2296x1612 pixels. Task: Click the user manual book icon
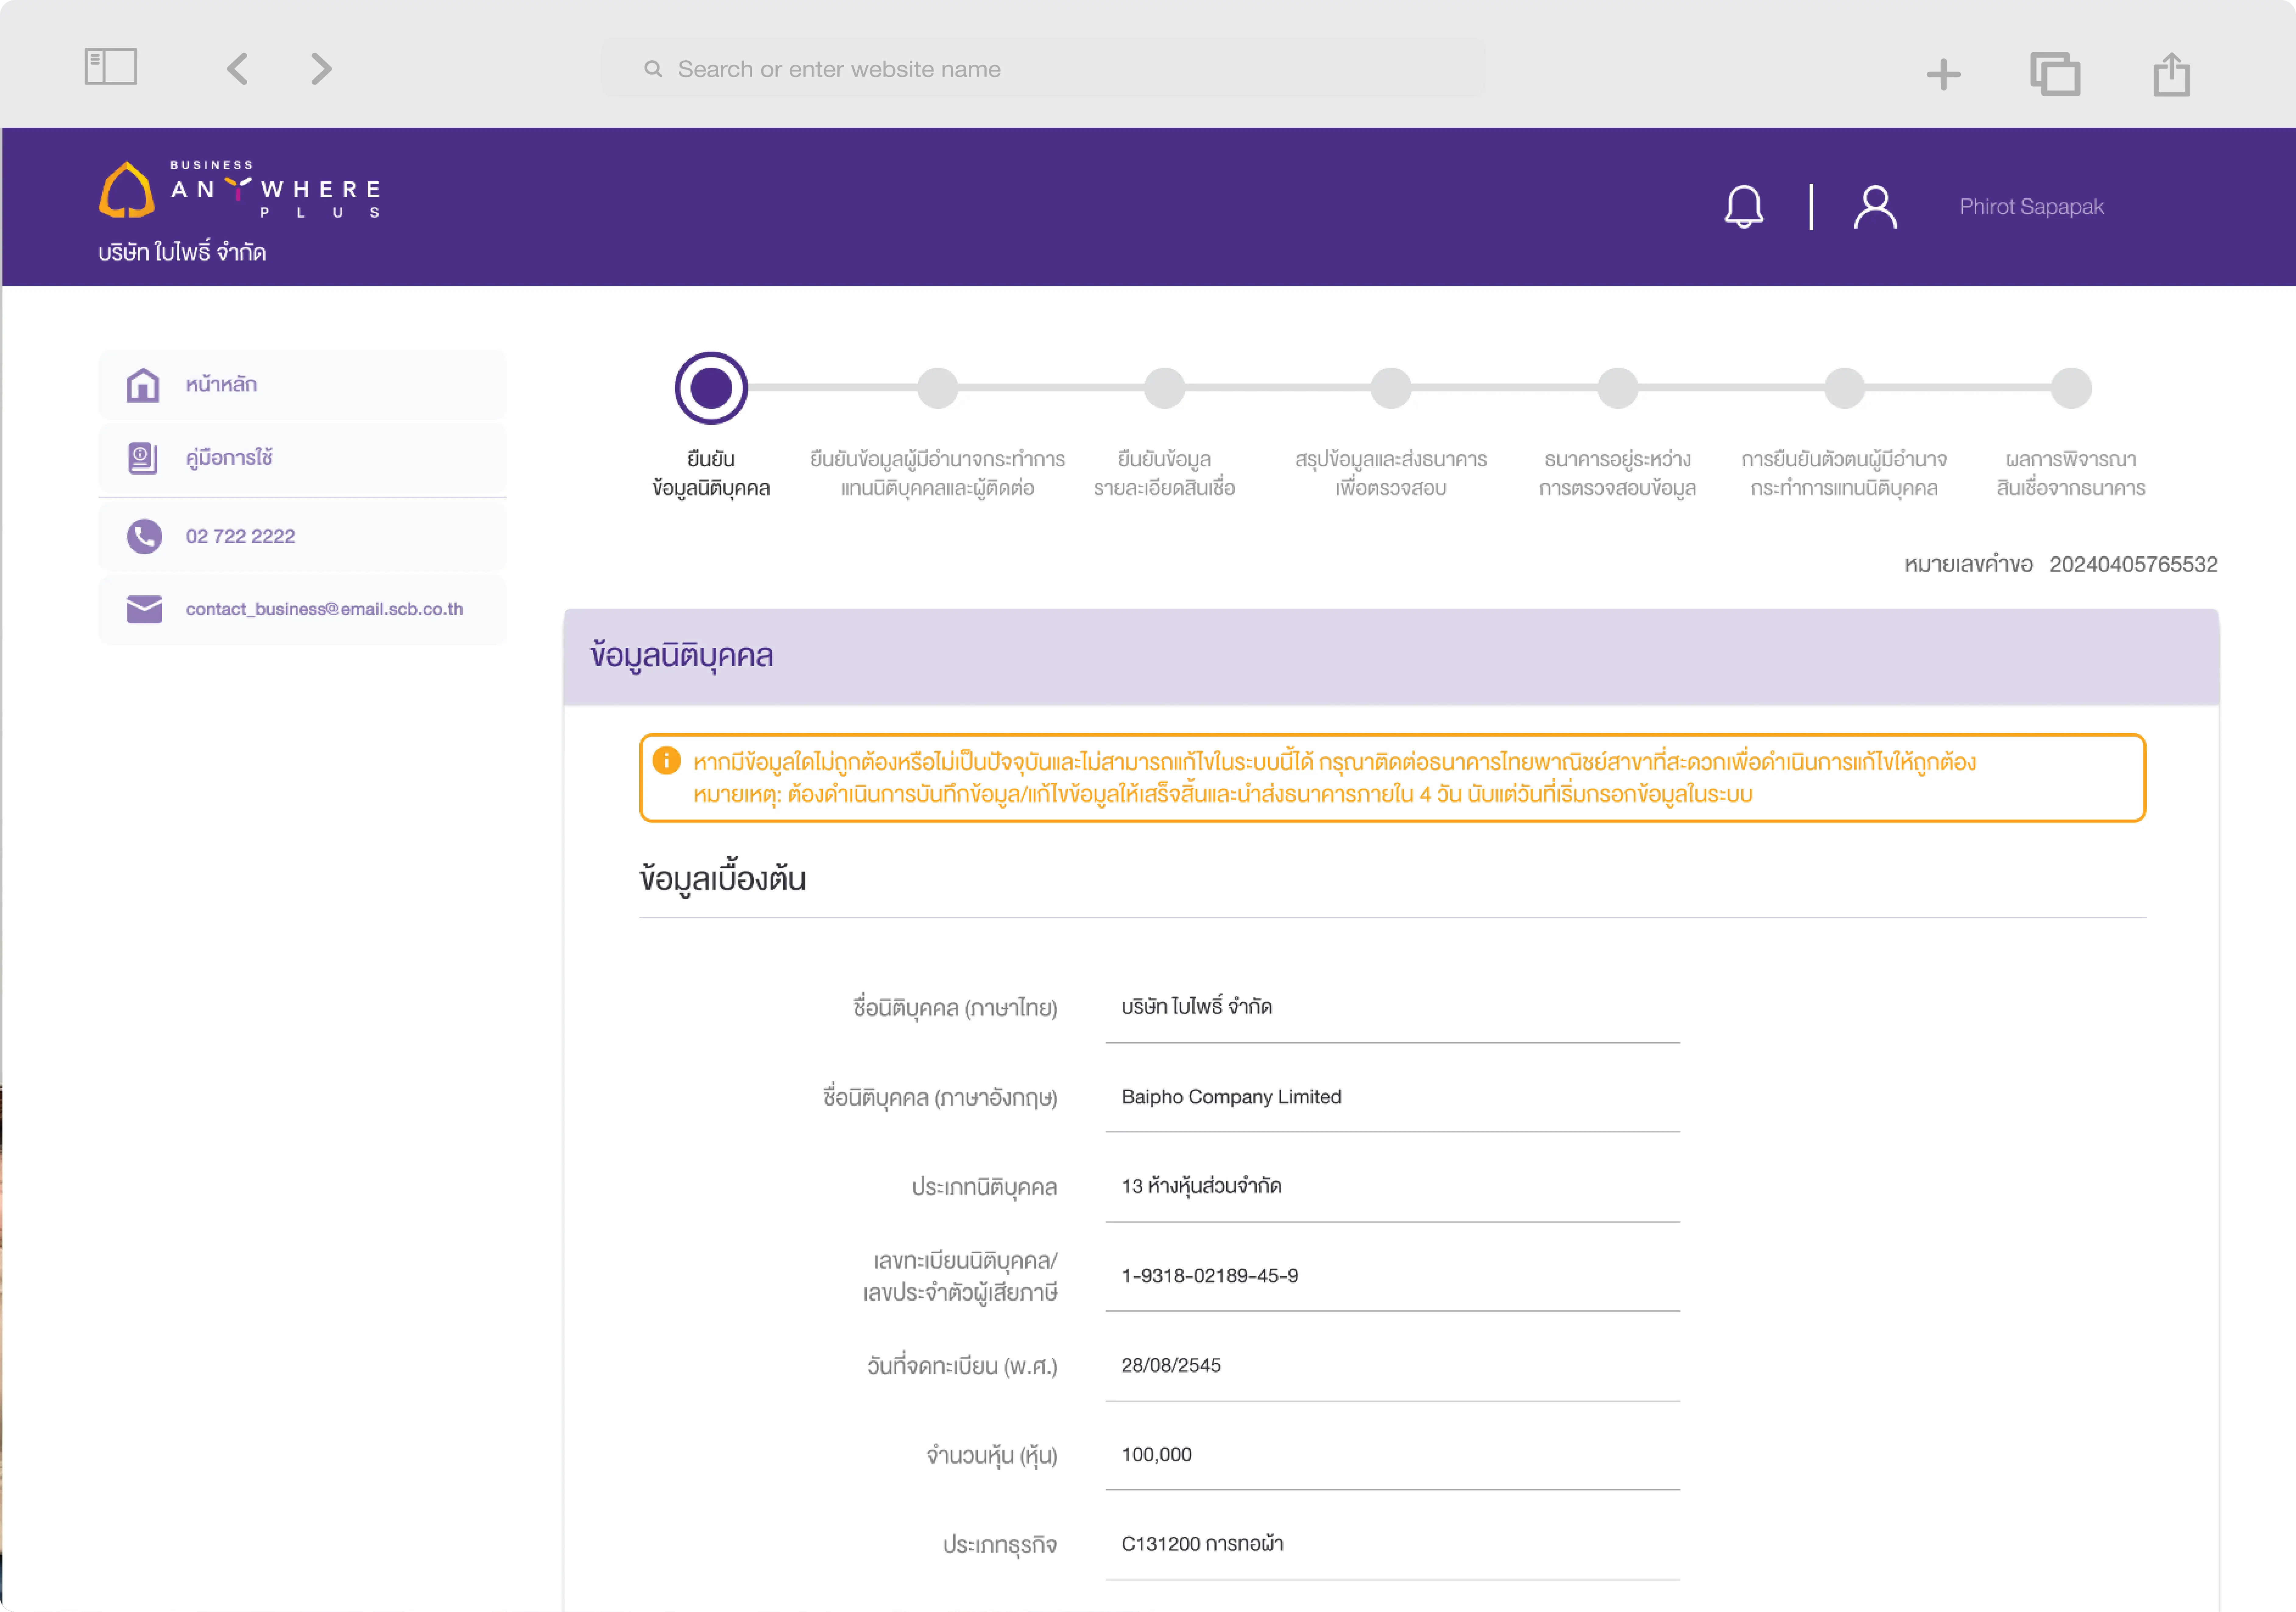[143, 458]
